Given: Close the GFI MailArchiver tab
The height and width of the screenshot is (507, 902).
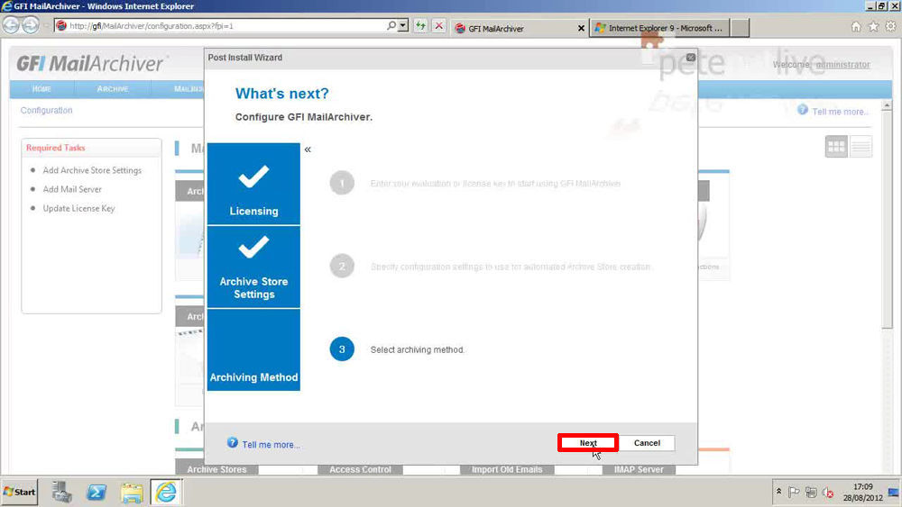Looking at the screenshot, I should tap(581, 28).
